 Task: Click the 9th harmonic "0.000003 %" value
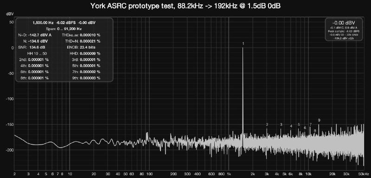[90, 78]
